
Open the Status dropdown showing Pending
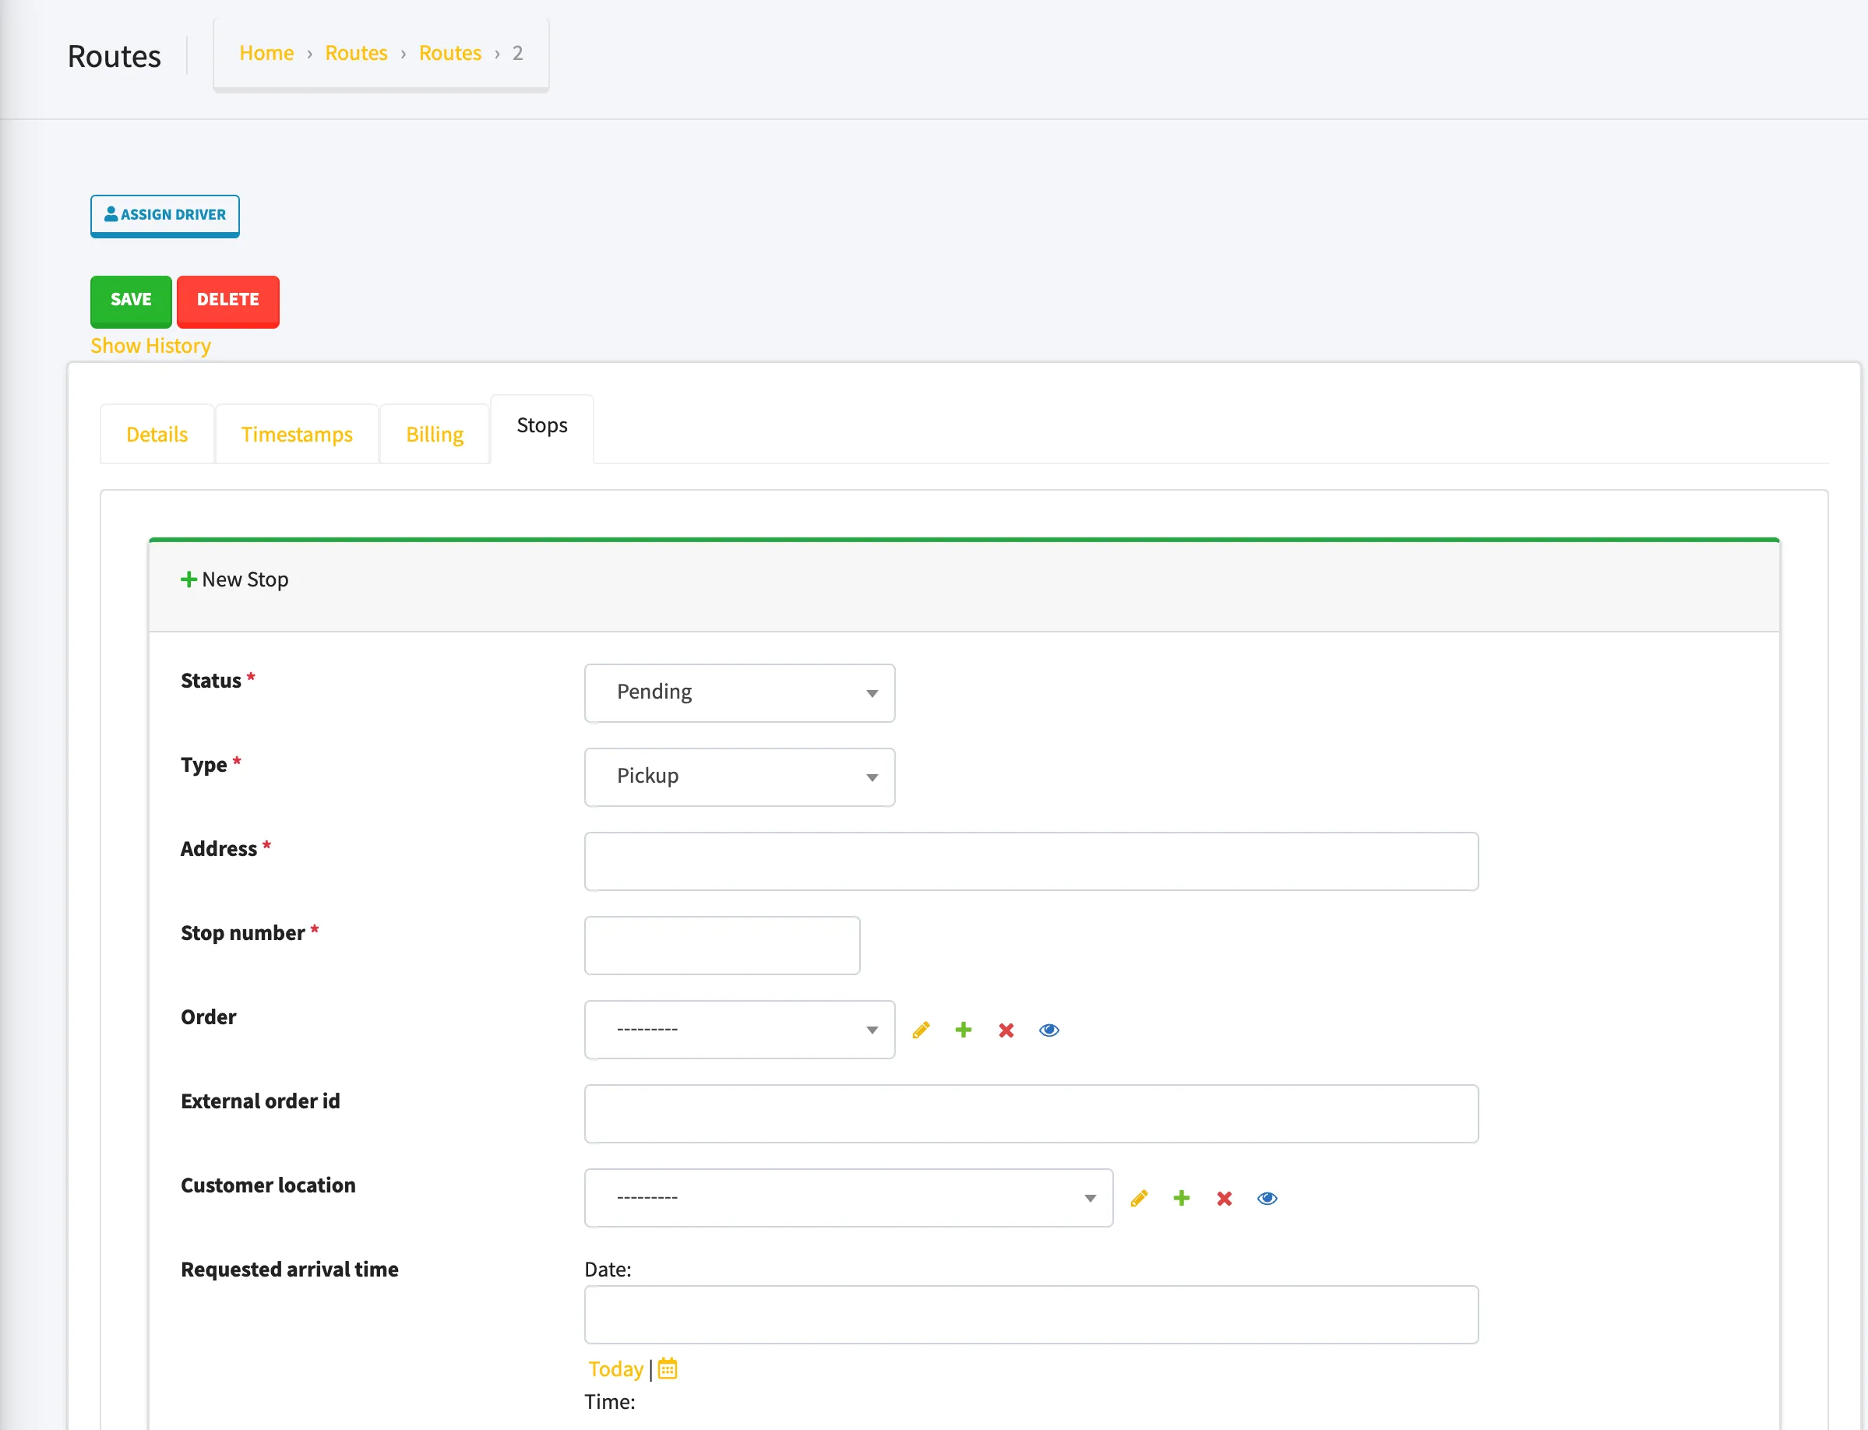tap(739, 693)
